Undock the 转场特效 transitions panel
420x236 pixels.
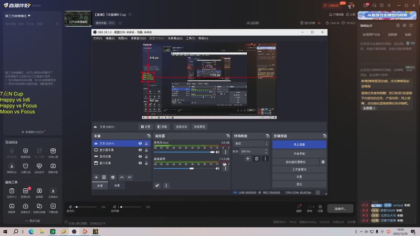(x=268, y=136)
